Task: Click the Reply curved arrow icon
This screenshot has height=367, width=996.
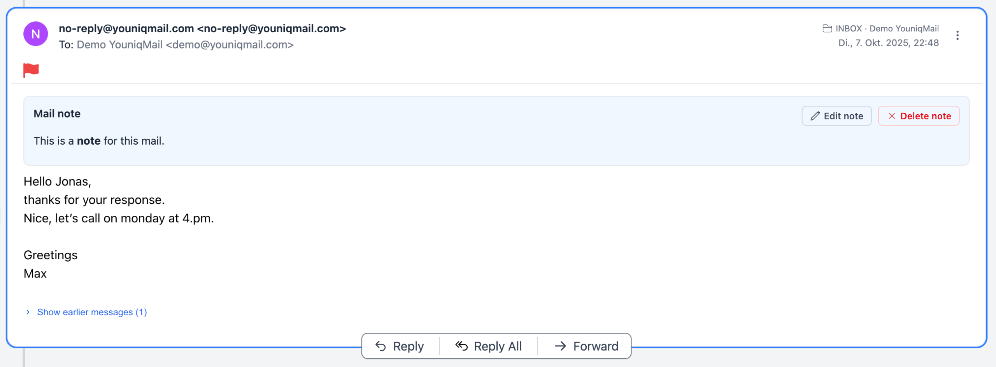Action: click(x=381, y=346)
